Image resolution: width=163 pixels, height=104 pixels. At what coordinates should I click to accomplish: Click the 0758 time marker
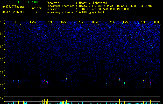click(126, 22)
